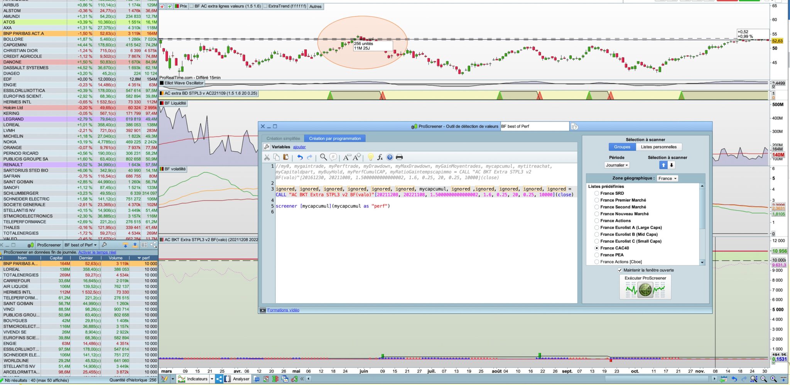Open the Période Journalier dropdown

617,165
